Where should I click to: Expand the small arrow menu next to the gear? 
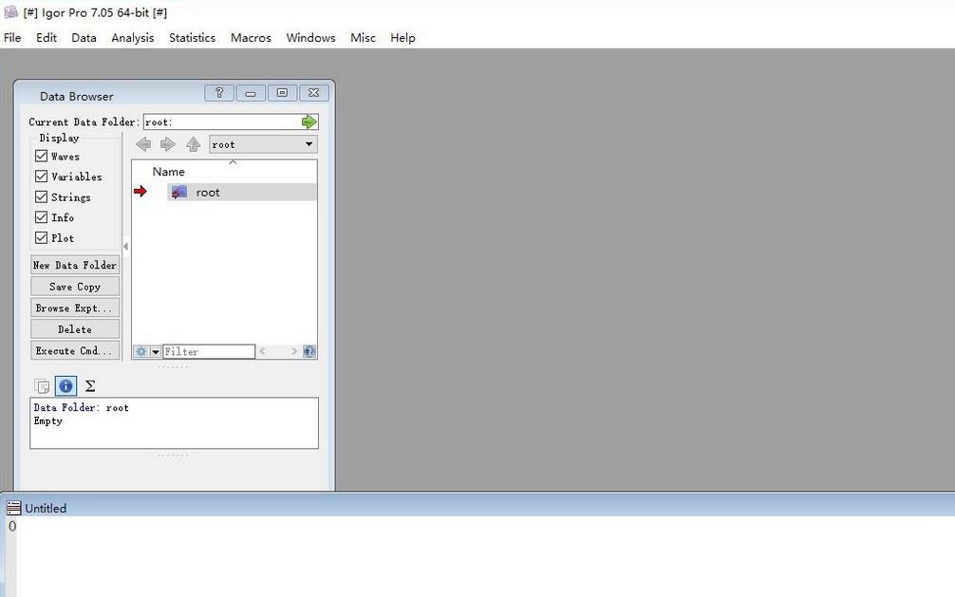pyautogui.click(x=156, y=351)
